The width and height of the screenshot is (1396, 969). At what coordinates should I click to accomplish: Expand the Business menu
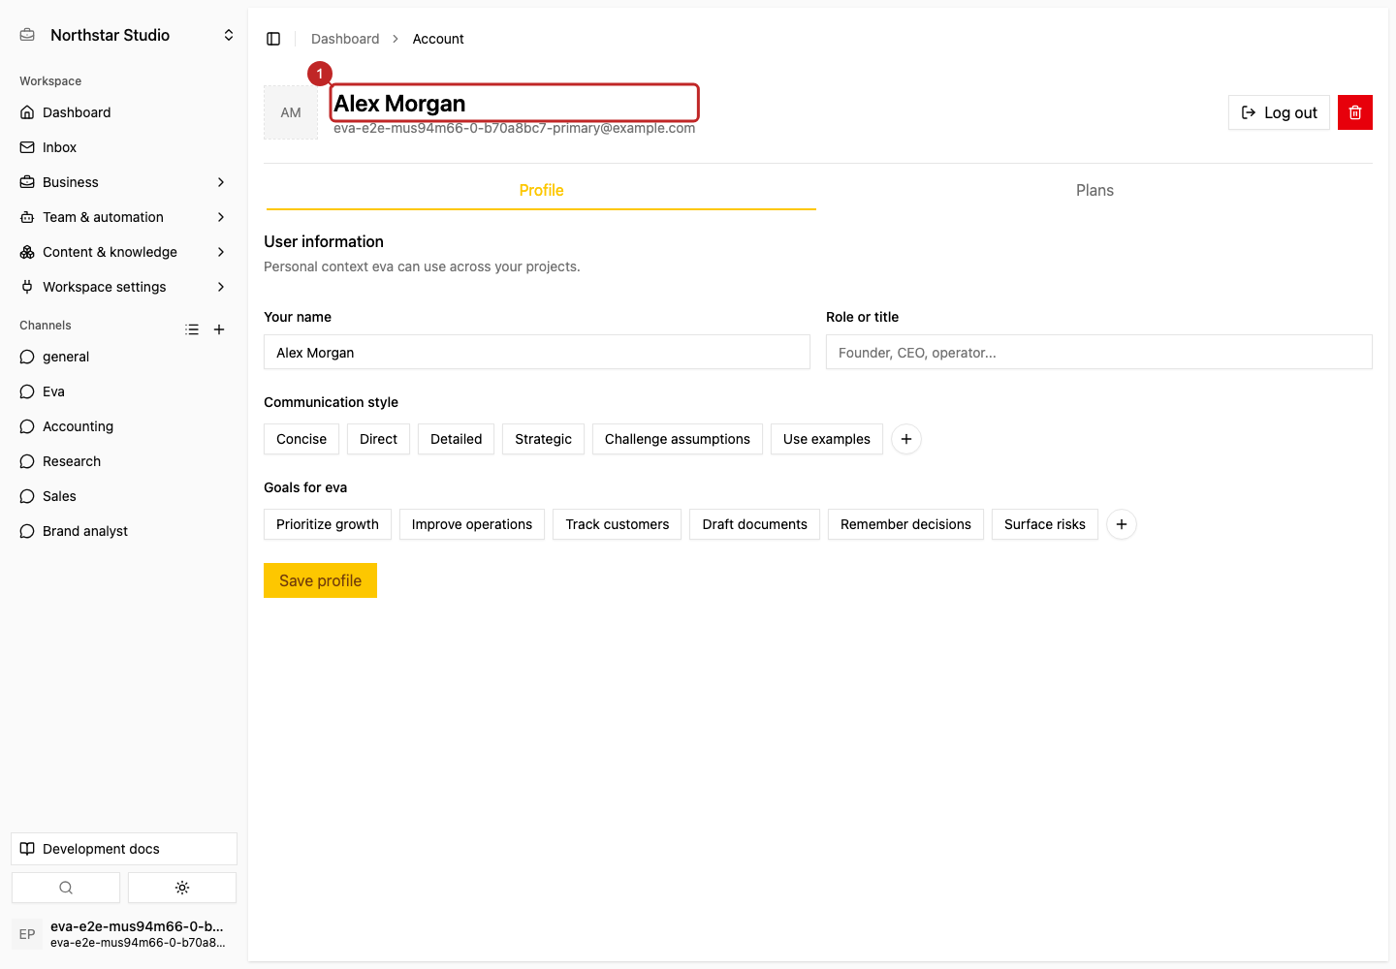[124, 182]
